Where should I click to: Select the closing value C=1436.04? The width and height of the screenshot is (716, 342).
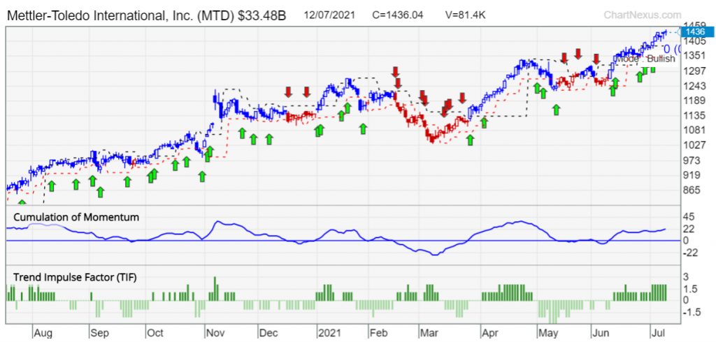(398, 15)
